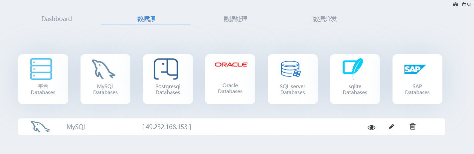Screen dimensions: 474x154
Task: Open the Dashboard tab
Action: tap(57, 19)
